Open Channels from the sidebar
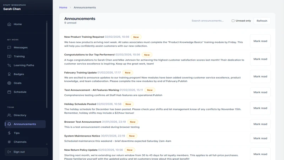Screen dimensions: 284x160 tap(25, 142)
